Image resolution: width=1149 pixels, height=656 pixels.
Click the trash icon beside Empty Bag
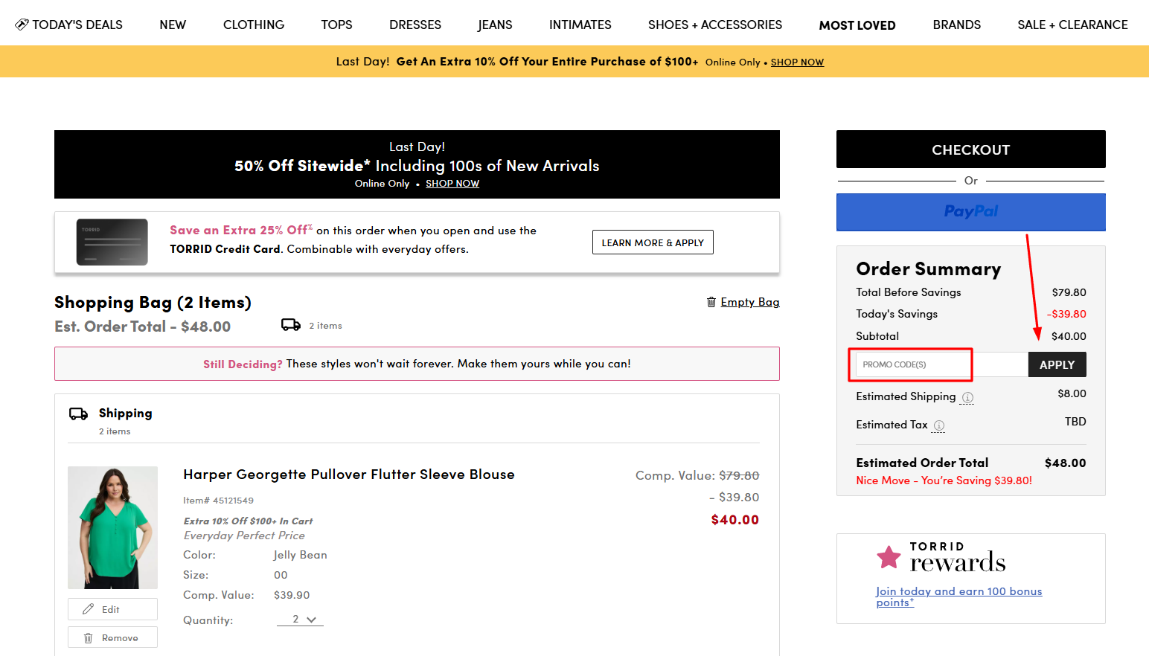[x=711, y=302]
